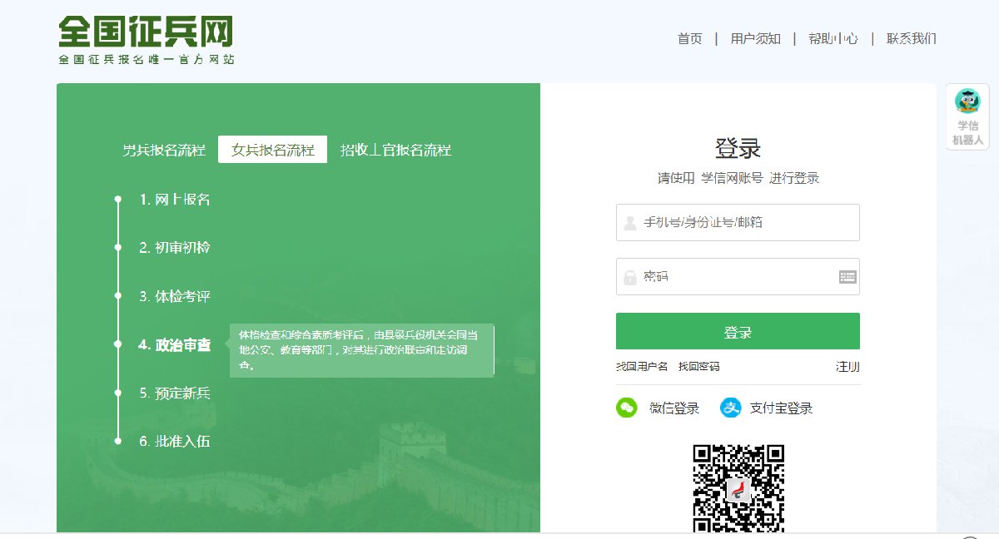This screenshot has width=999, height=539.
Task: Switch to 男兵报名流程 tab
Action: click(164, 151)
